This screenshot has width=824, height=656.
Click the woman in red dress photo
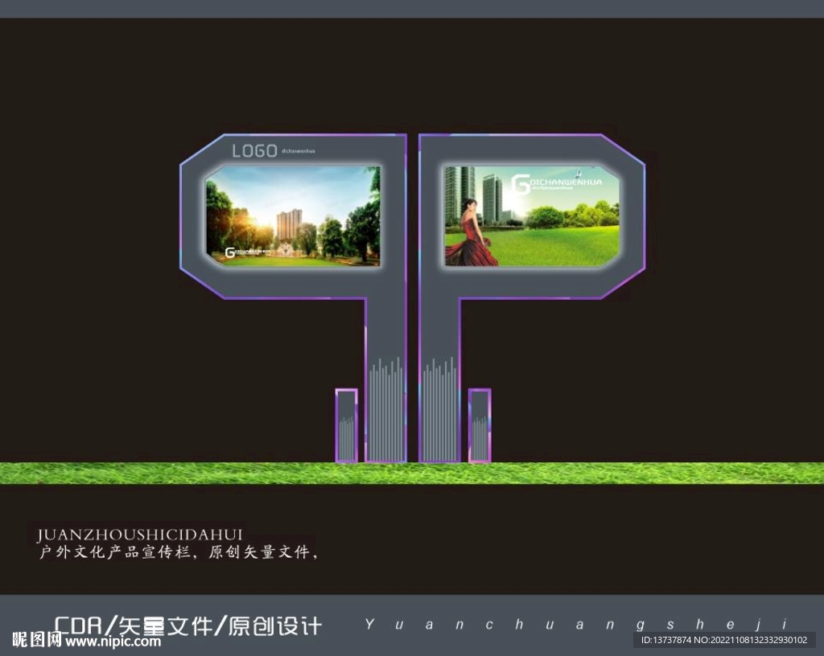click(471, 233)
